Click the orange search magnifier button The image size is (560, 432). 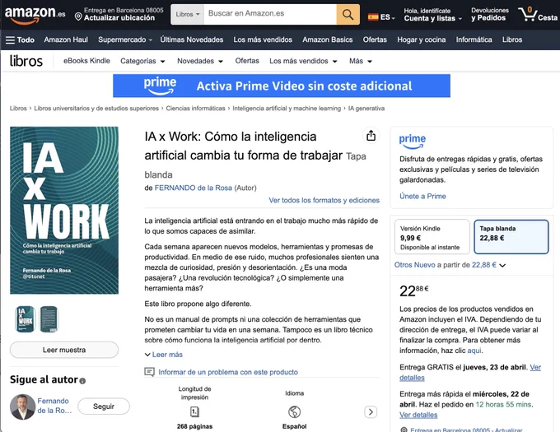click(348, 14)
